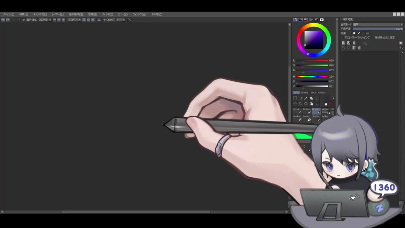
Task: Switch to the Artistic brush tab
Action: [322, 93]
